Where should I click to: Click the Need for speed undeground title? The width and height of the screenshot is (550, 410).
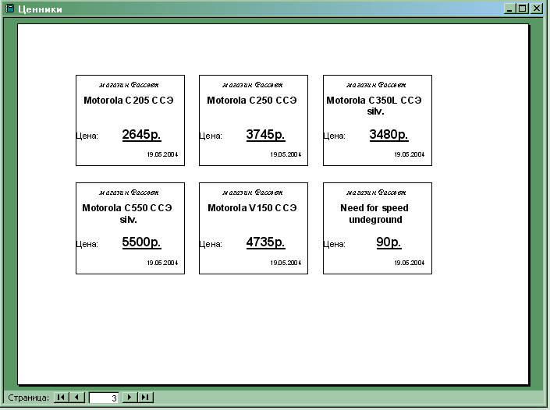tap(374, 214)
